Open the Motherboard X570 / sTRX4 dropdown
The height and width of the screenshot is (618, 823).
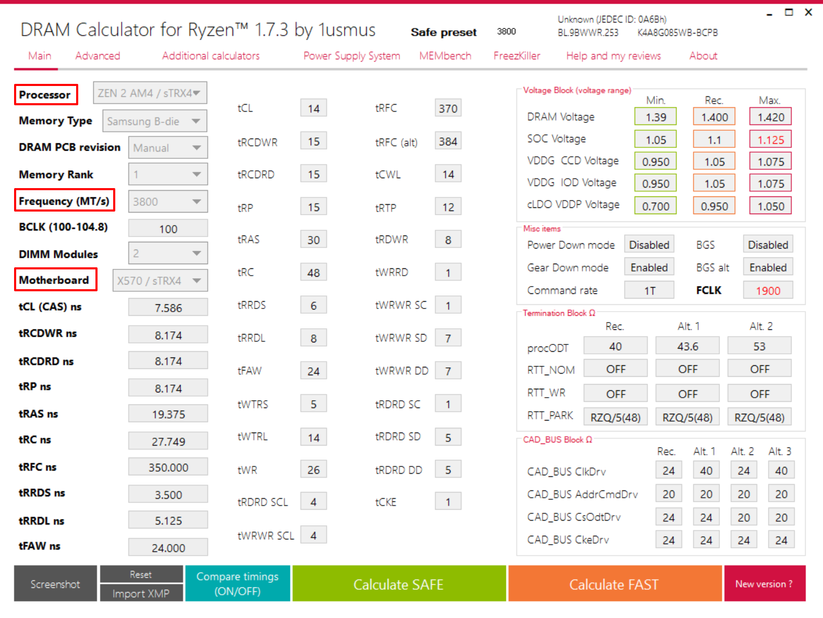160,280
